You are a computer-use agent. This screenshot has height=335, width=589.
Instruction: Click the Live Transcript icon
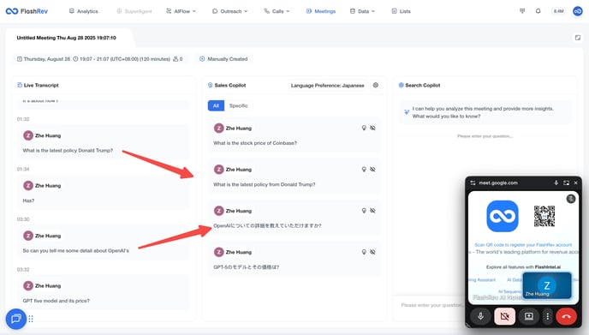[x=20, y=85]
